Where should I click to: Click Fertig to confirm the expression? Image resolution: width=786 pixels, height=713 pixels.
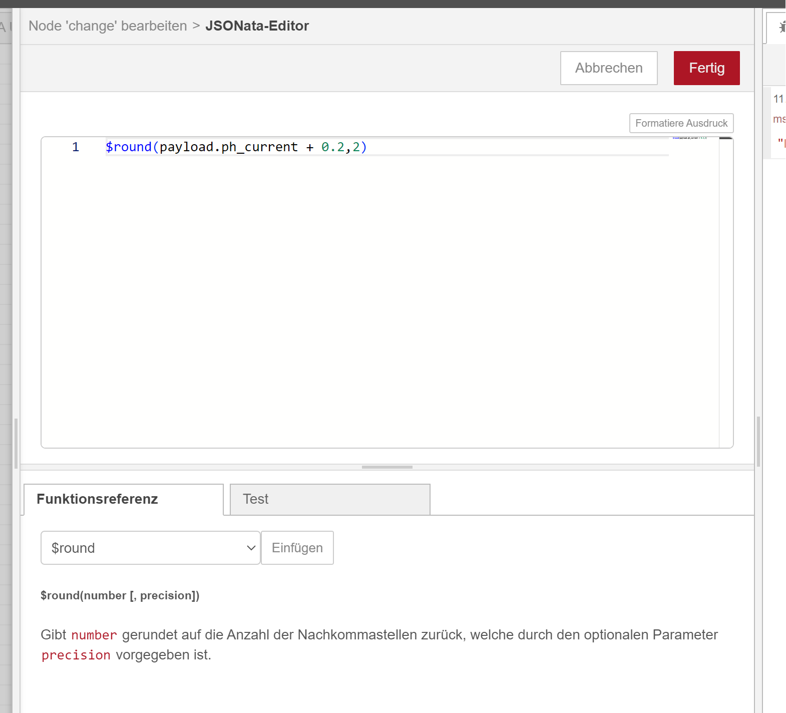(706, 68)
